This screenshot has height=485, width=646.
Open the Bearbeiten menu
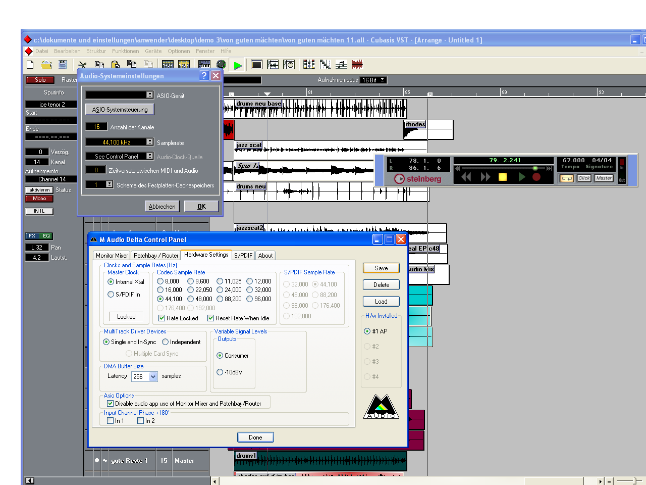[67, 51]
